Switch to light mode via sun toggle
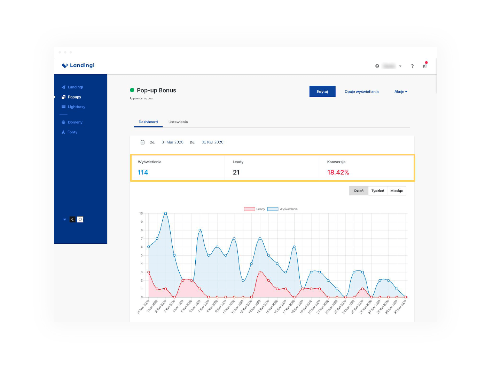Image resolution: width=493 pixels, height=369 pixels. pos(80,219)
